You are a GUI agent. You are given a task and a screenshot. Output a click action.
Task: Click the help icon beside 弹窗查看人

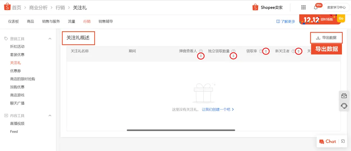pyautogui.click(x=201, y=51)
